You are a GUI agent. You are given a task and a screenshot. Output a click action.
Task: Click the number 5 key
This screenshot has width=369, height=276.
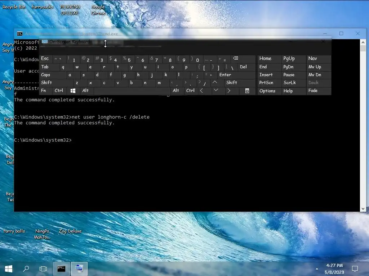click(127, 59)
